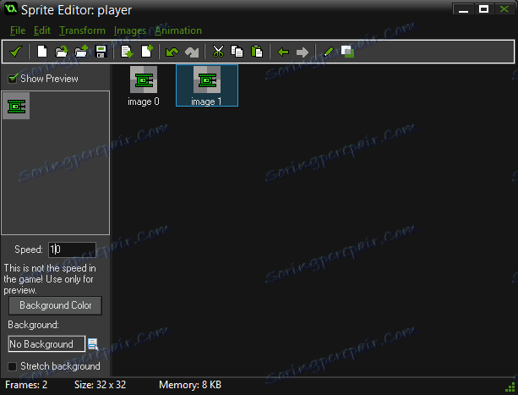Screen dimensions: 518x395
Task: Close the Sprite Editor window
Action: pyautogui.click(x=504, y=9)
